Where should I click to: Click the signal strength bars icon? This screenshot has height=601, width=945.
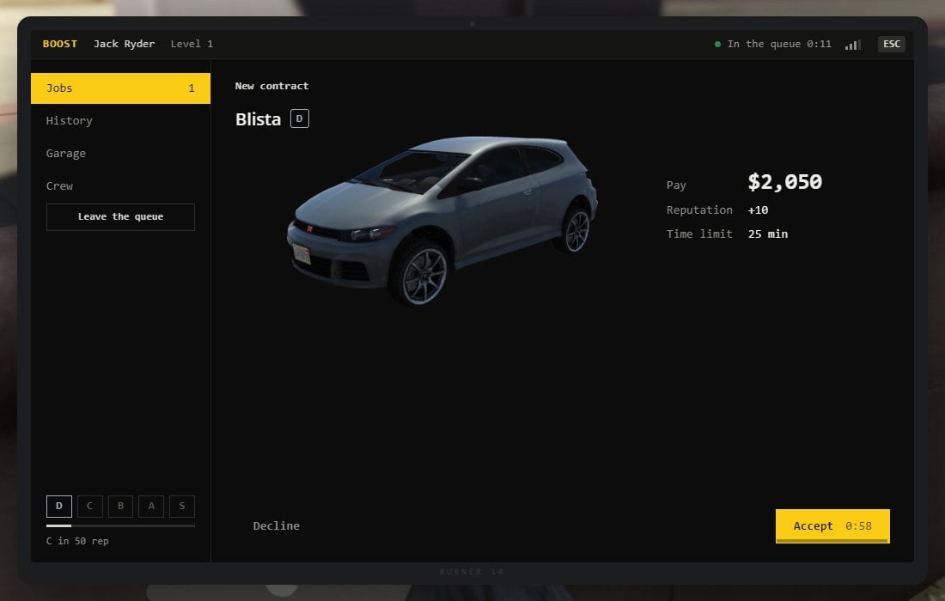(853, 45)
